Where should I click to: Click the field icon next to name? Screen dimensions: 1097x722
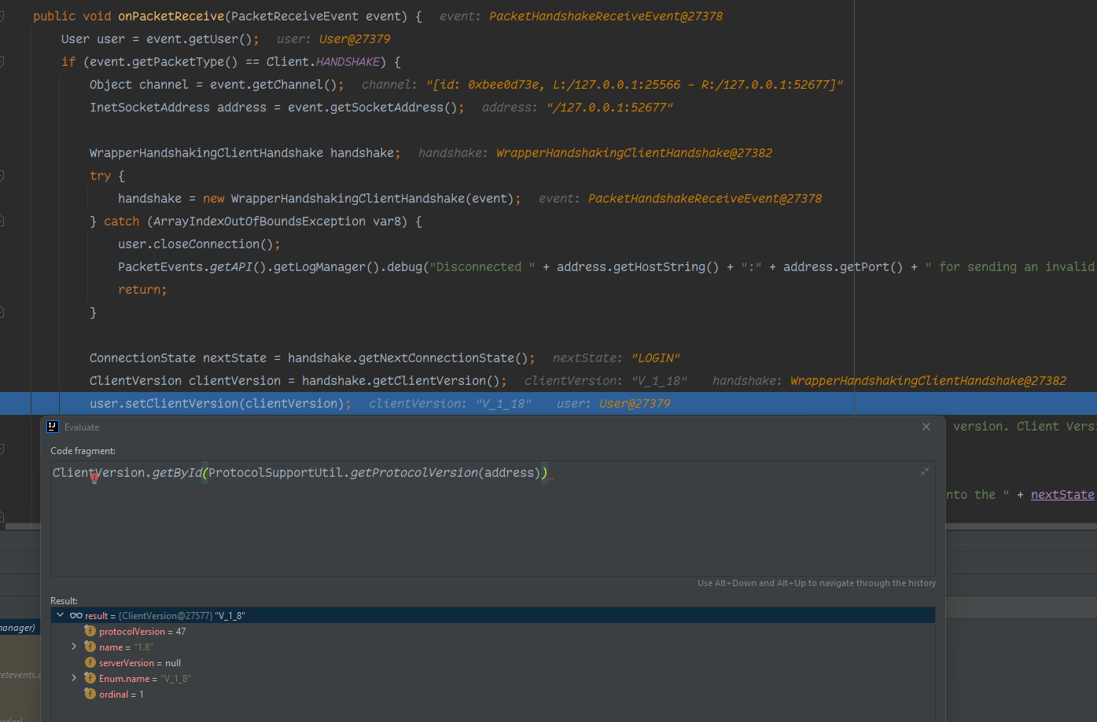[90, 646]
